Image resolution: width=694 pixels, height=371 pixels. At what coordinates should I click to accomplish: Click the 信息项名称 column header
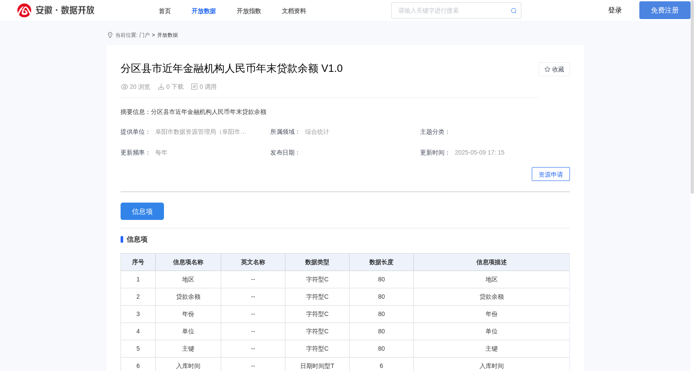coord(188,262)
